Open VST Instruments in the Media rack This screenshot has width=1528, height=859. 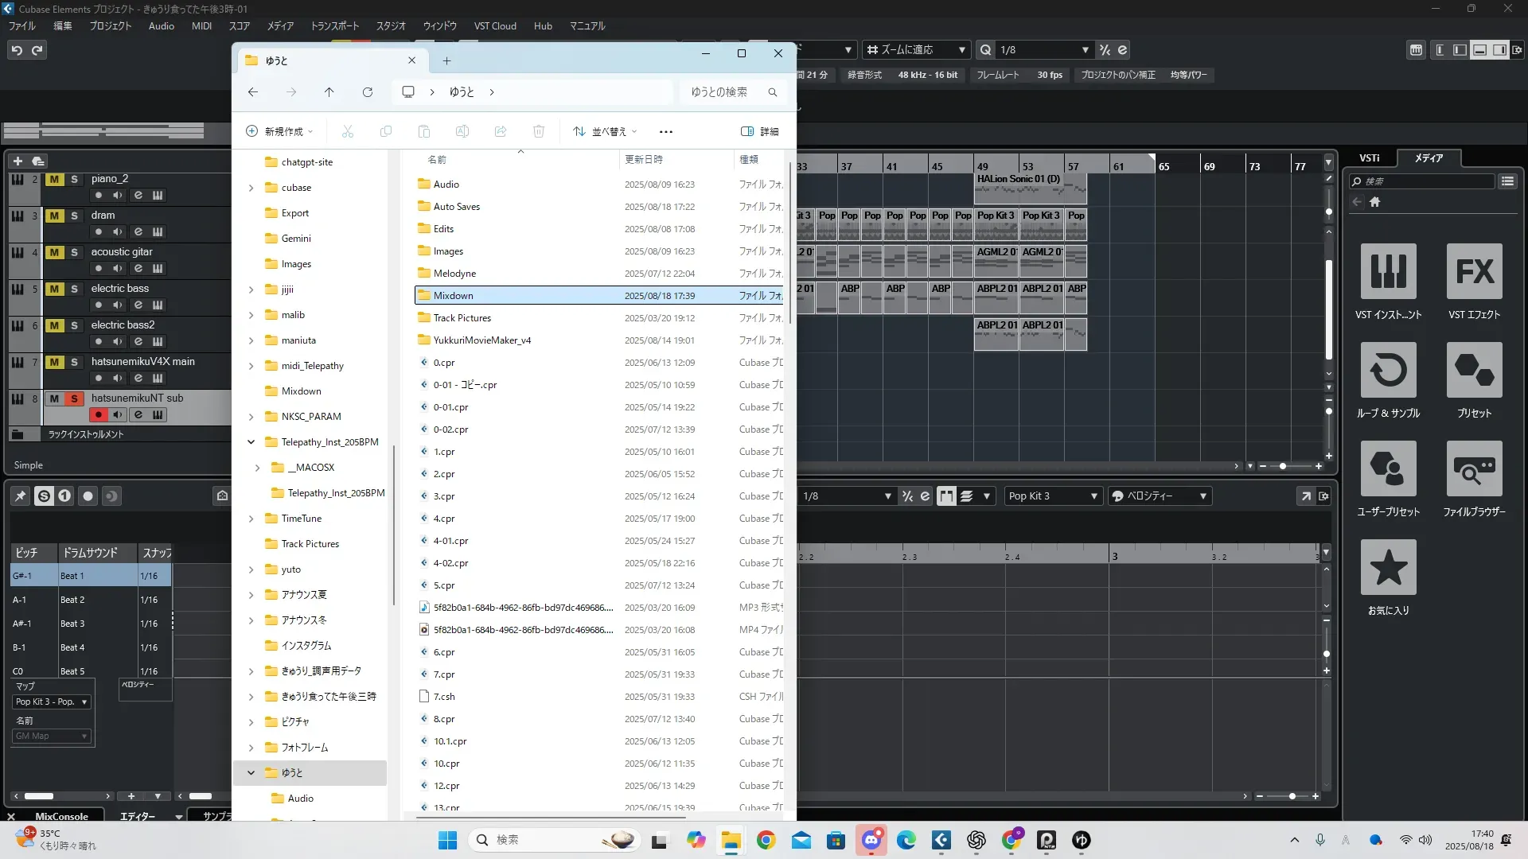pos(1388,272)
